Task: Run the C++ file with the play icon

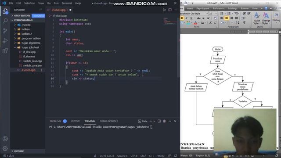Action: coord(164,10)
